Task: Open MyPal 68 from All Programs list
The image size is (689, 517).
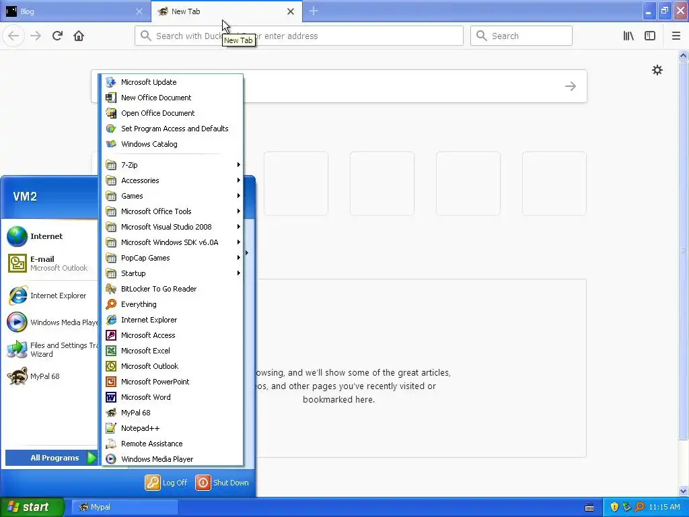Action: tap(171, 413)
